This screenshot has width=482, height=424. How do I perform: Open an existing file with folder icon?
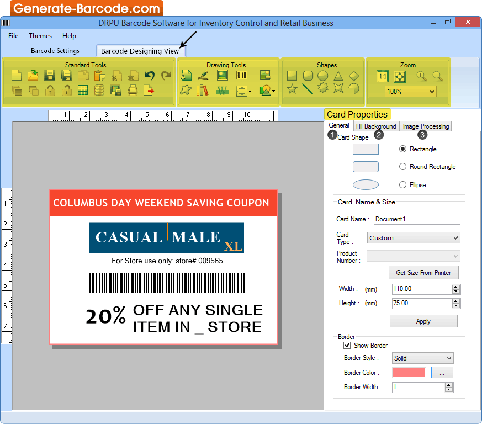(33, 75)
